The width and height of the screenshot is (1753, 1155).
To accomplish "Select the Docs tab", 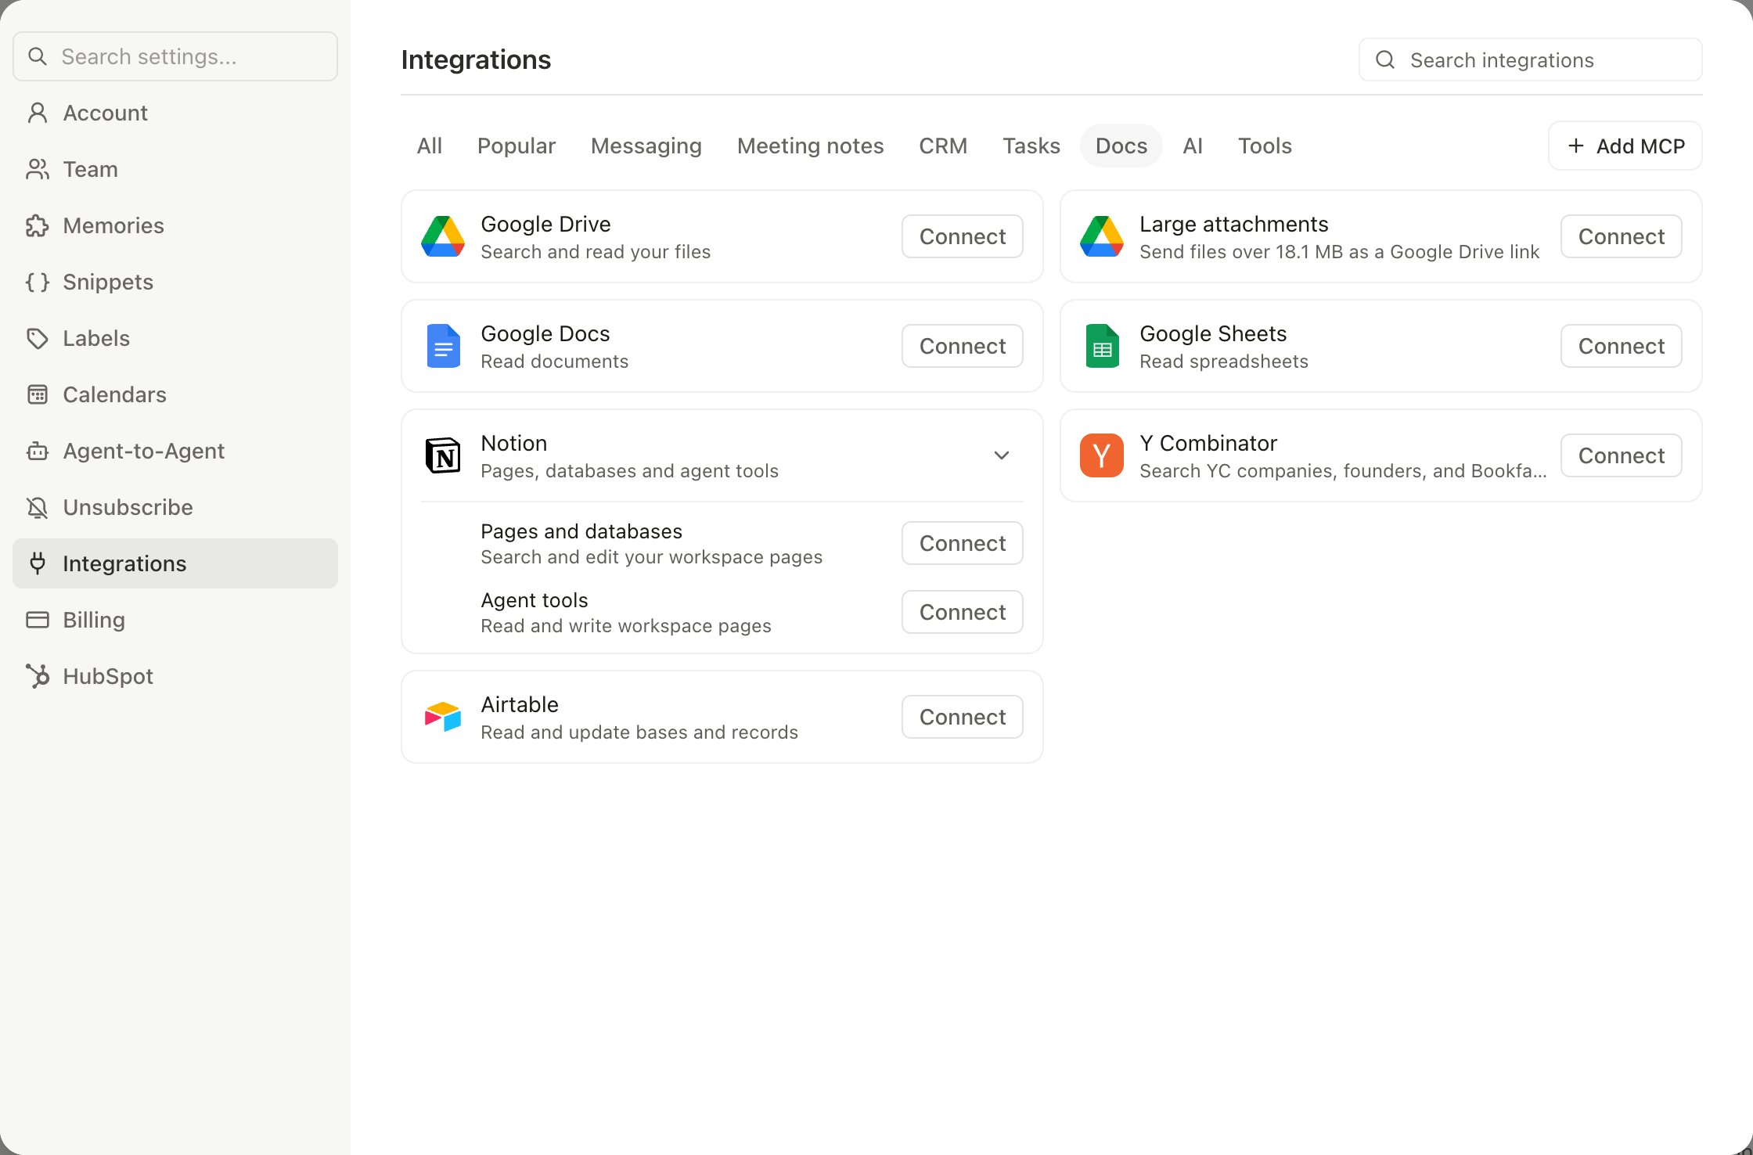I will click(1121, 146).
